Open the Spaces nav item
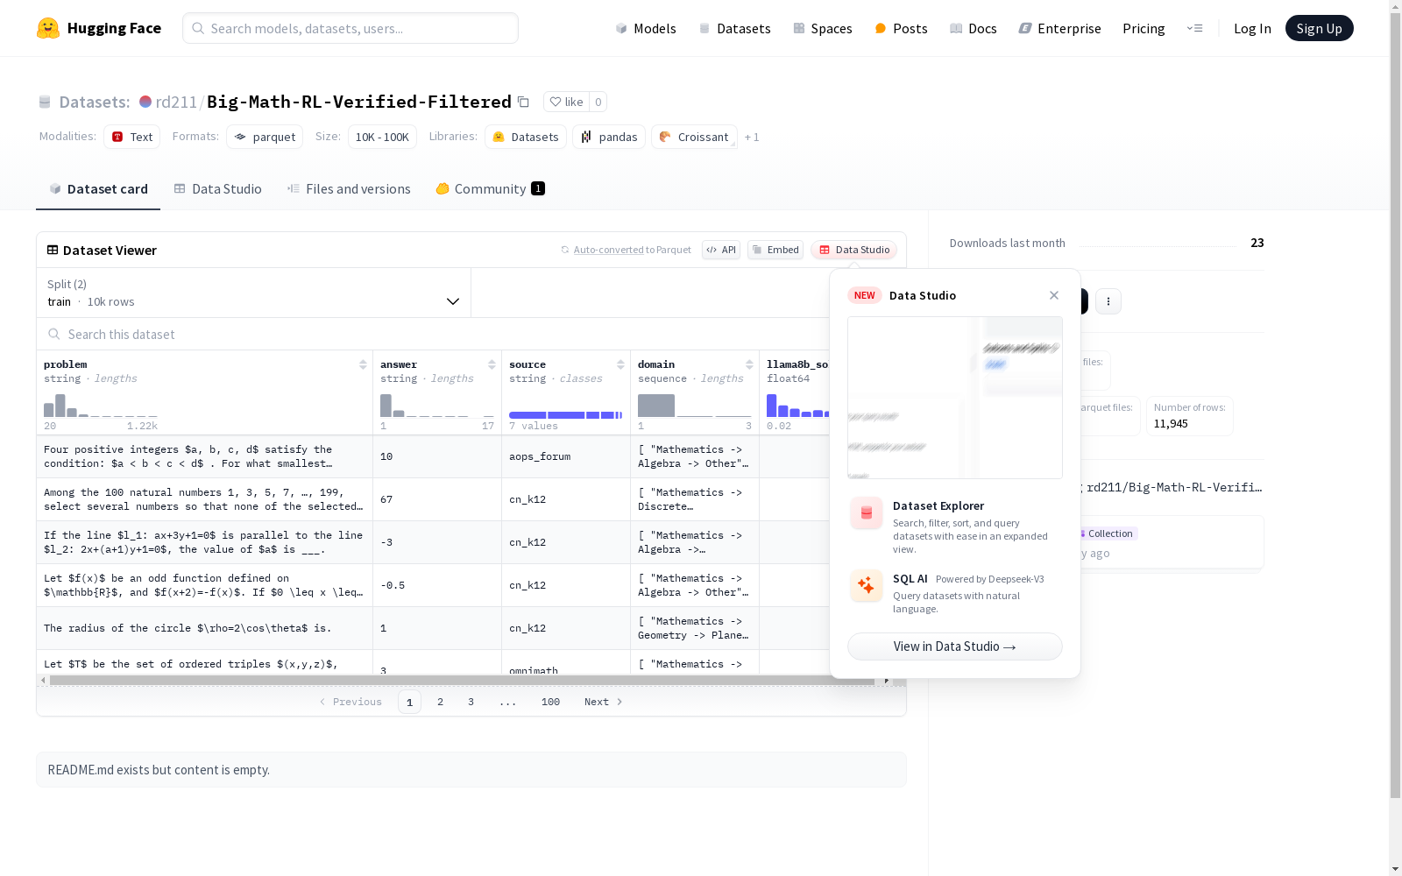This screenshot has width=1402, height=876. pyautogui.click(x=823, y=28)
